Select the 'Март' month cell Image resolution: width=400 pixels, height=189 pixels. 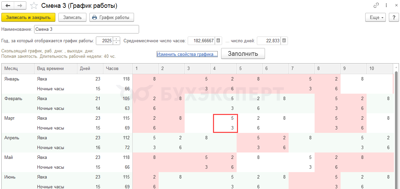coord(18,118)
